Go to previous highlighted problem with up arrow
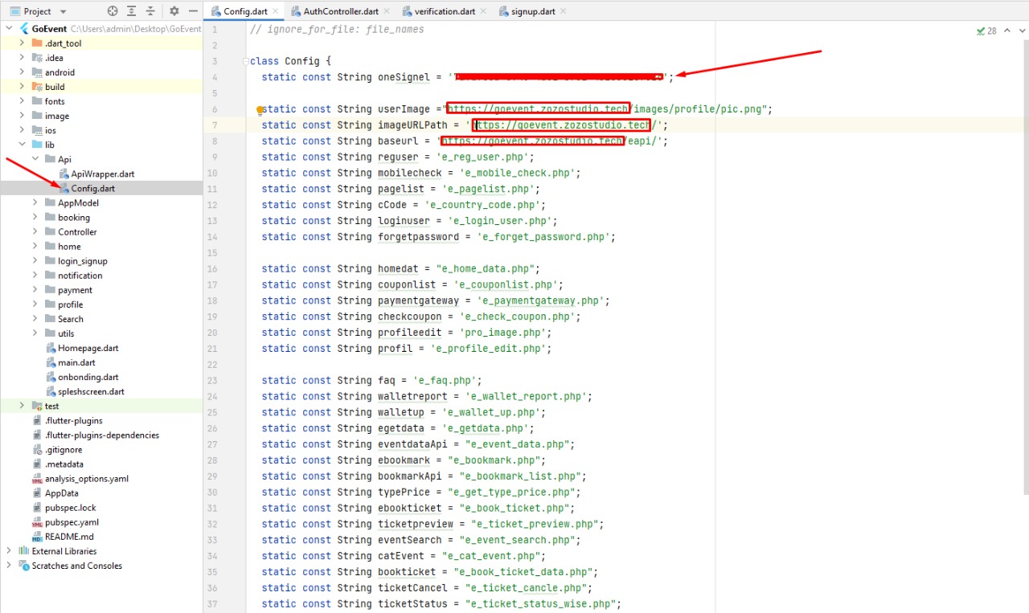1029x613 pixels. [1006, 31]
